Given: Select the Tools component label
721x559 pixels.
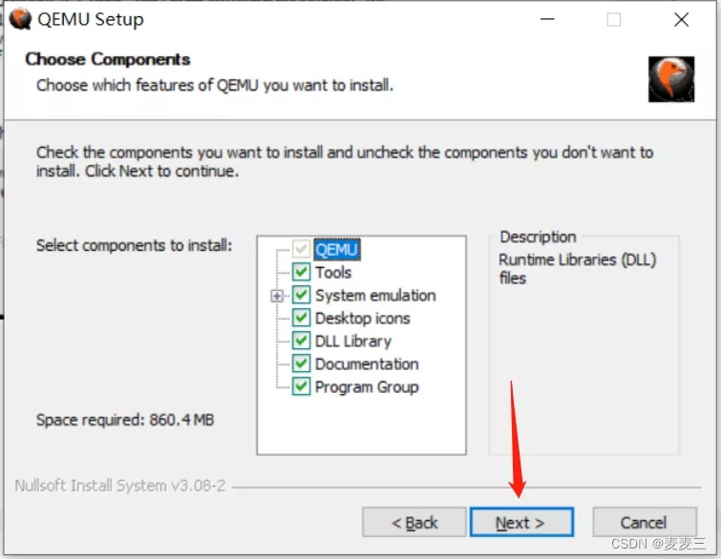Looking at the screenshot, I should [x=333, y=273].
